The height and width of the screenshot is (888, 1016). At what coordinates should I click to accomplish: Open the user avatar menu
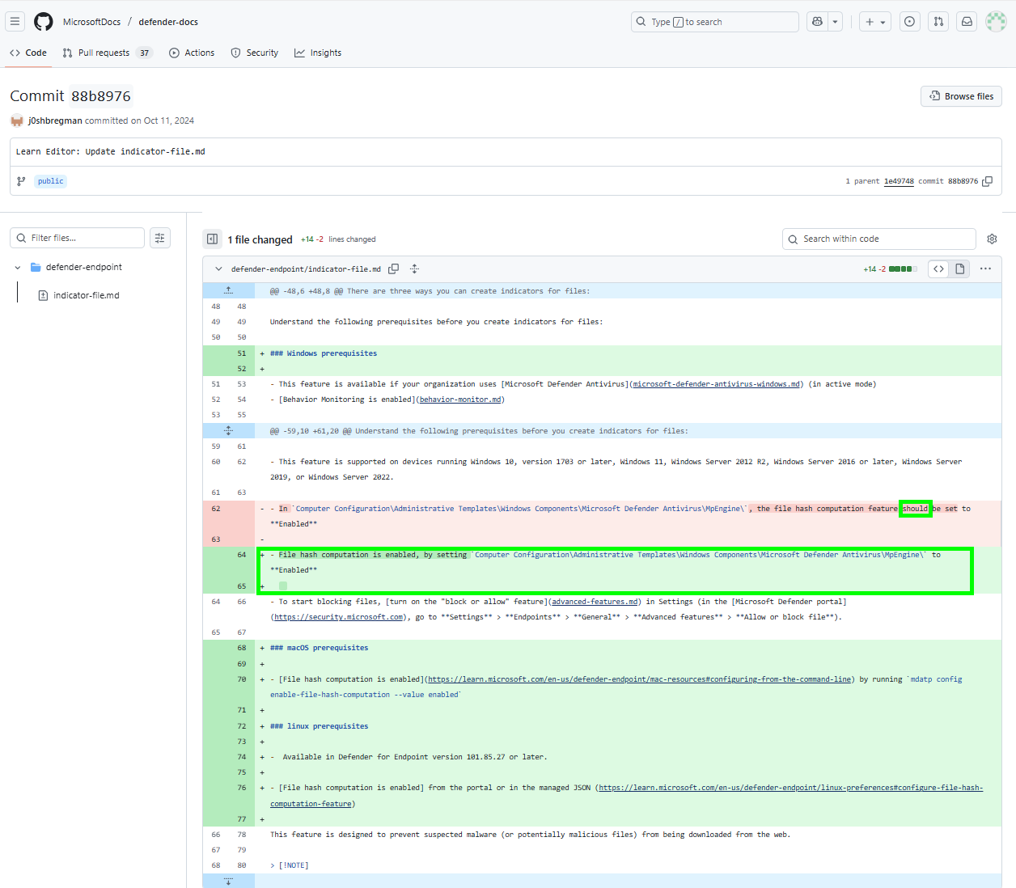pyautogui.click(x=996, y=22)
